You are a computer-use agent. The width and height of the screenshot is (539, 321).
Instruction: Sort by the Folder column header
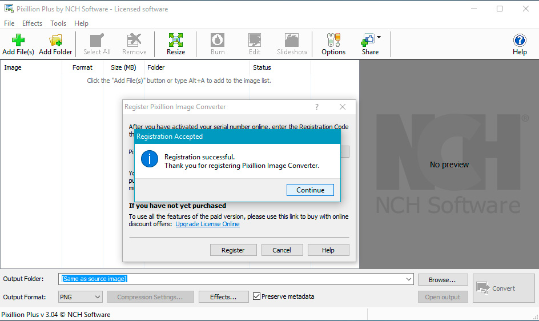[x=197, y=67]
